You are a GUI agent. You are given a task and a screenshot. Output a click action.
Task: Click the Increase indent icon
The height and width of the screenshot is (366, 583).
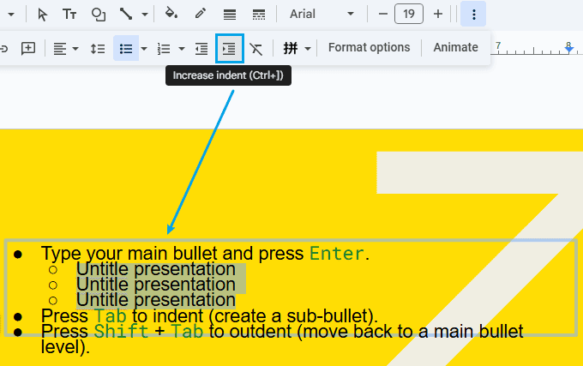click(x=230, y=48)
